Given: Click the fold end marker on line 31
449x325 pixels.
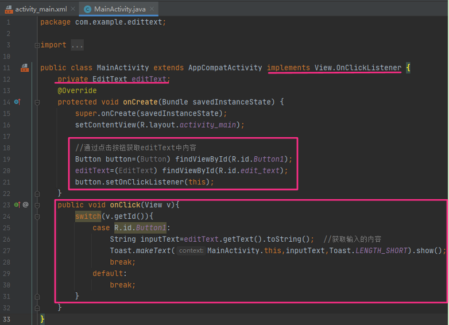Looking at the screenshot, I should pyautogui.click(x=37, y=297).
